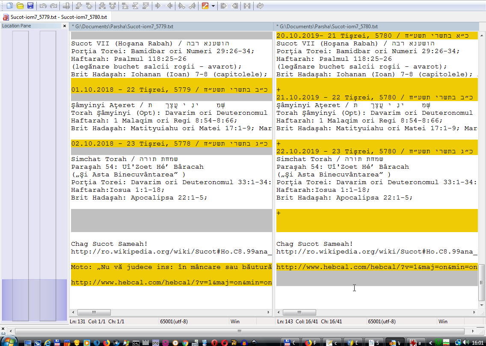
Task: Go to the previous difference
Action: coord(89,6)
